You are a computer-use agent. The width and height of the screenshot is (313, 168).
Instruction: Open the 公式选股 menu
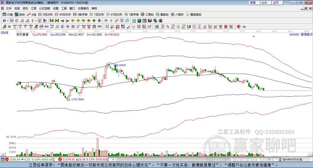45,8
